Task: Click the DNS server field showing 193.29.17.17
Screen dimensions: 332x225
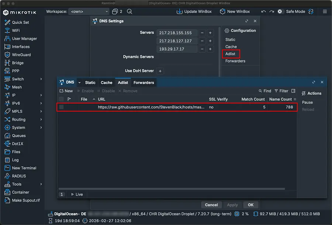Action: click(177, 49)
